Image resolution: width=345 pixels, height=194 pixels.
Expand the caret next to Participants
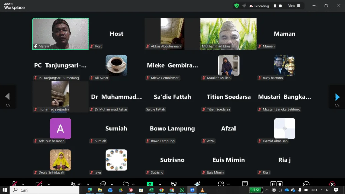[88, 184]
